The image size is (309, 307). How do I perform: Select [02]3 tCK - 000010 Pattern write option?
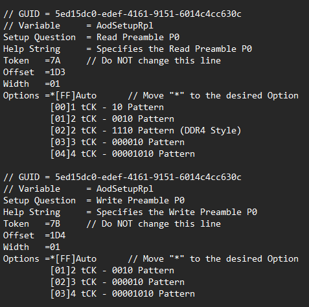117,282
